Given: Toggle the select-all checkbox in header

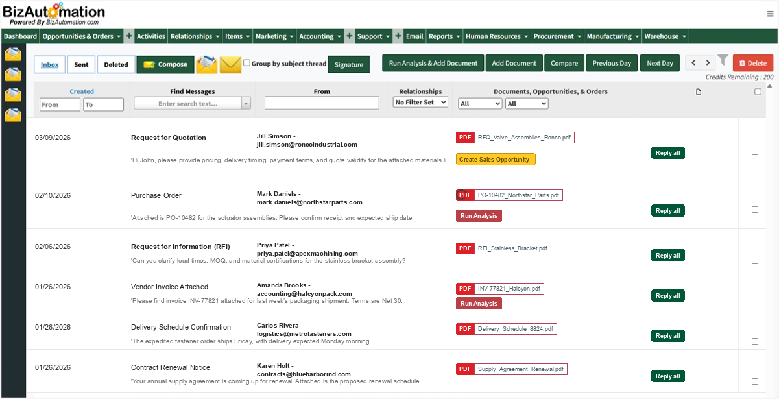Looking at the screenshot, I should [x=758, y=91].
